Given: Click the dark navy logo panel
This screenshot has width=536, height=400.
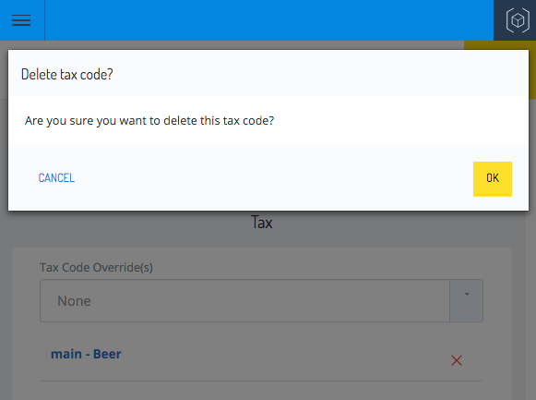Looking at the screenshot, I should point(515,20).
